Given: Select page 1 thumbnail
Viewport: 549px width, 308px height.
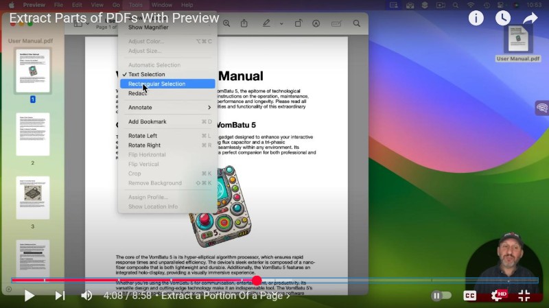Looking at the screenshot, I should (32, 71).
